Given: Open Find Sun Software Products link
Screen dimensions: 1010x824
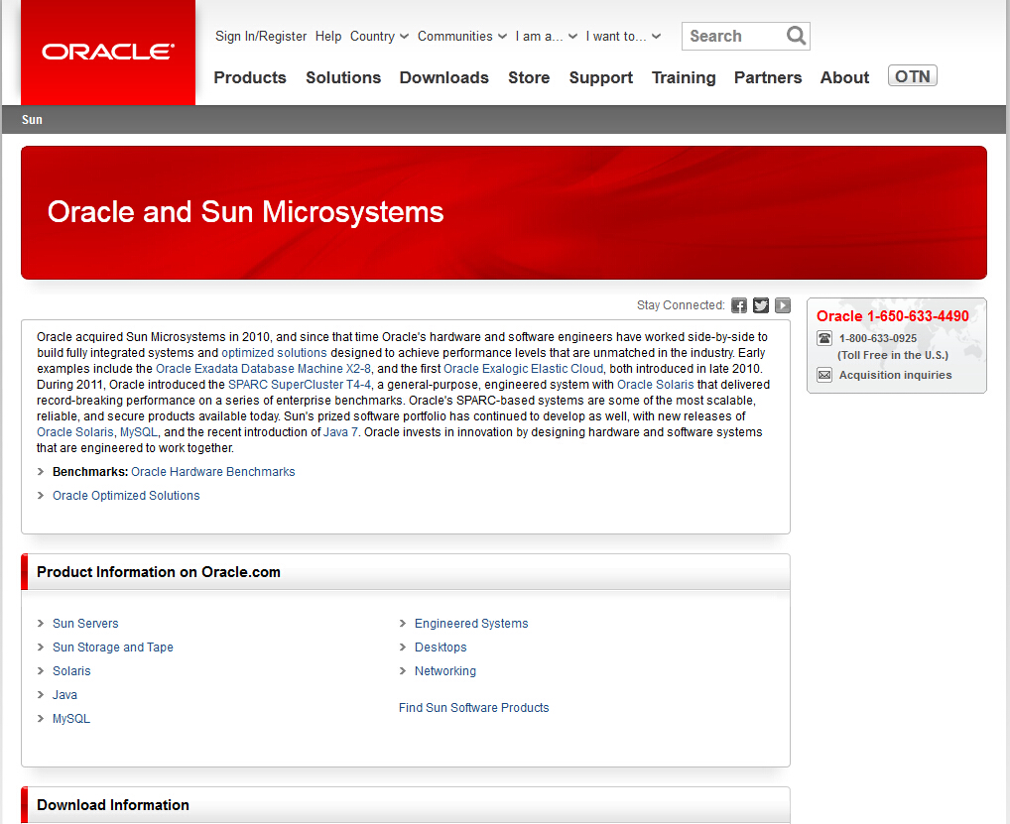Looking at the screenshot, I should coord(474,707).
